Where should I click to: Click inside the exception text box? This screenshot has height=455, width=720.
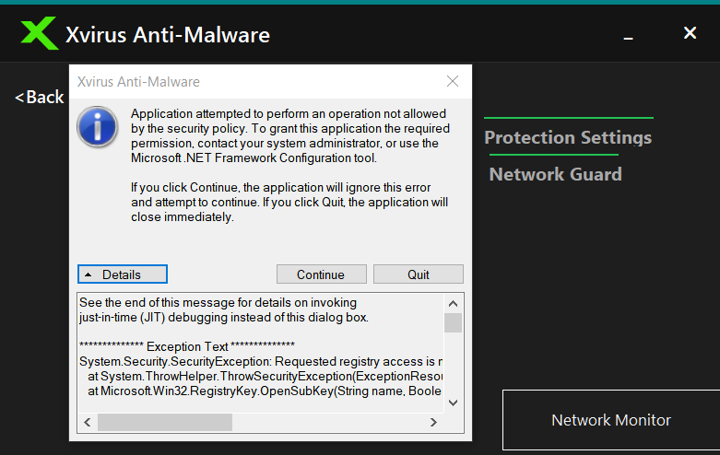point(258,359)
